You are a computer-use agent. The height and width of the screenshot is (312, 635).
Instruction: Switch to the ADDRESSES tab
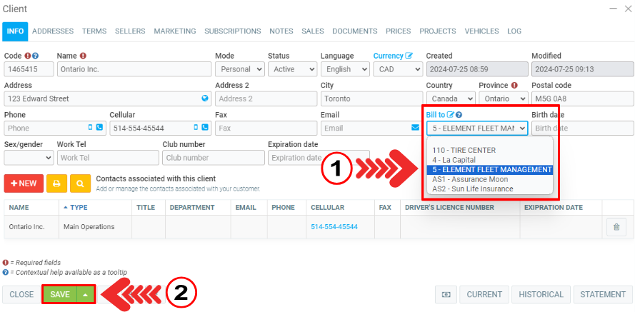click(52, 31)
